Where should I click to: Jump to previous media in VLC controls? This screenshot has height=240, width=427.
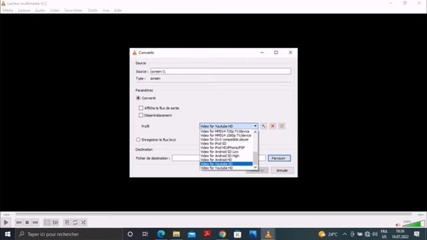pyautogui.click(x=19, y=222)
